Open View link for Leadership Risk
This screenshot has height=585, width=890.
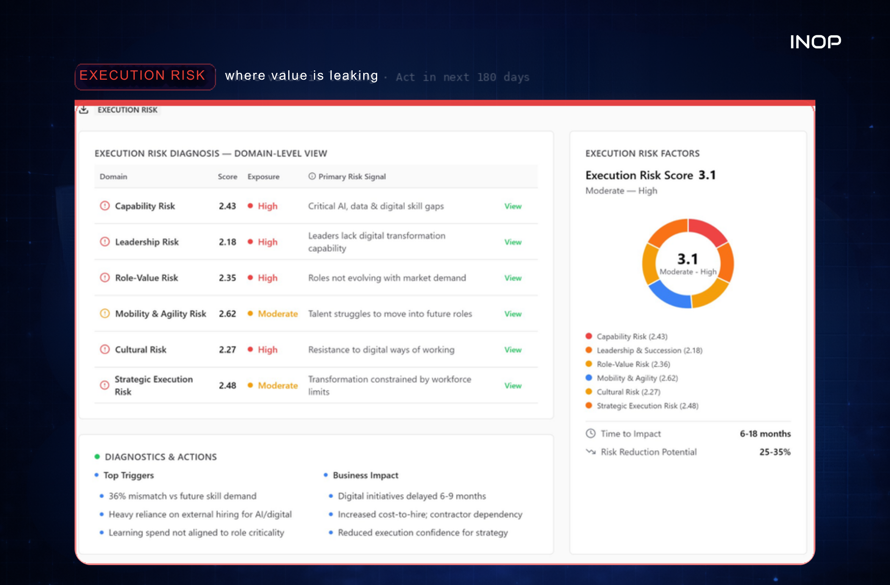tap(513, 242)
